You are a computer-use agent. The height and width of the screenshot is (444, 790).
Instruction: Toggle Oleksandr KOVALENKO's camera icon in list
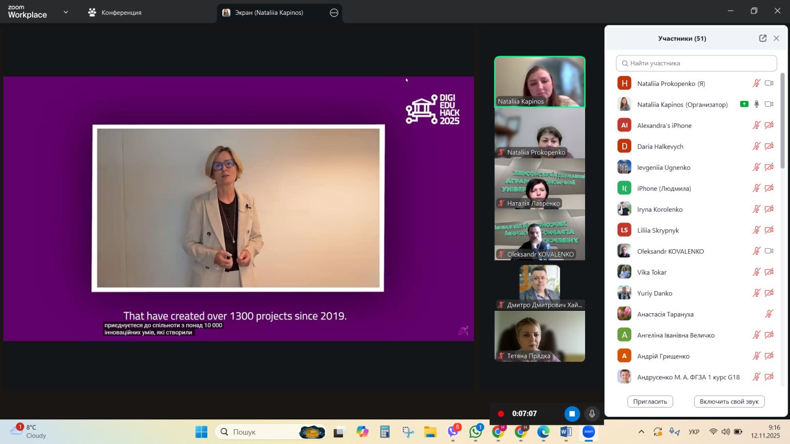(769, 251)
